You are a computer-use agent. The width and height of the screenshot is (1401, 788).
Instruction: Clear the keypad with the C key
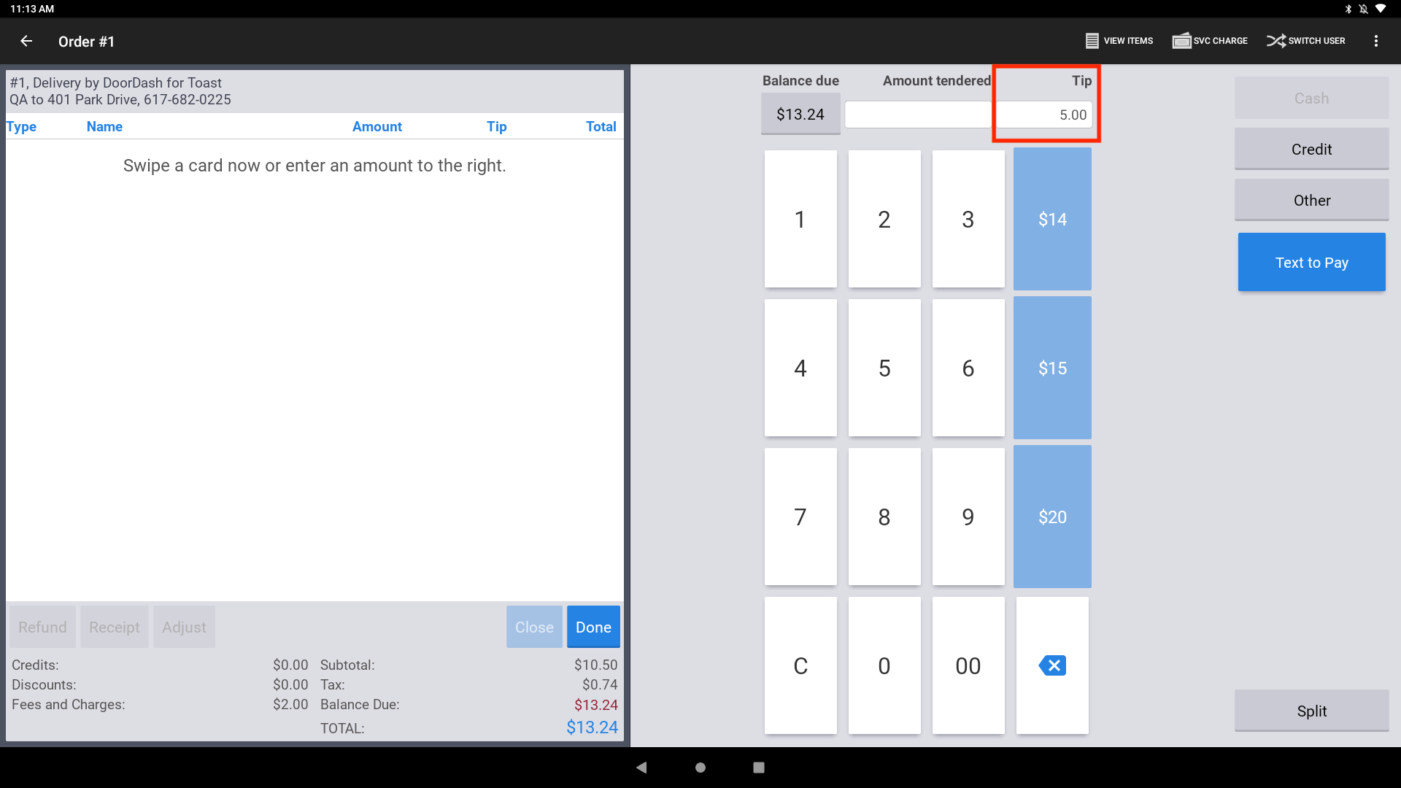click(x=800, y=665)
